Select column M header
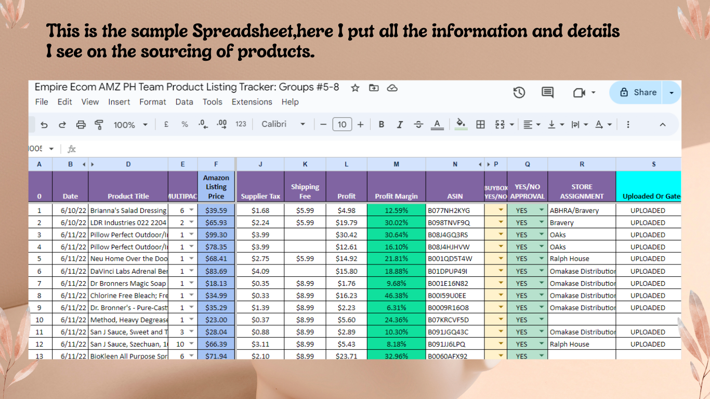Image resolution: width=710 pixels, height=399 pixels. [397, 164]
